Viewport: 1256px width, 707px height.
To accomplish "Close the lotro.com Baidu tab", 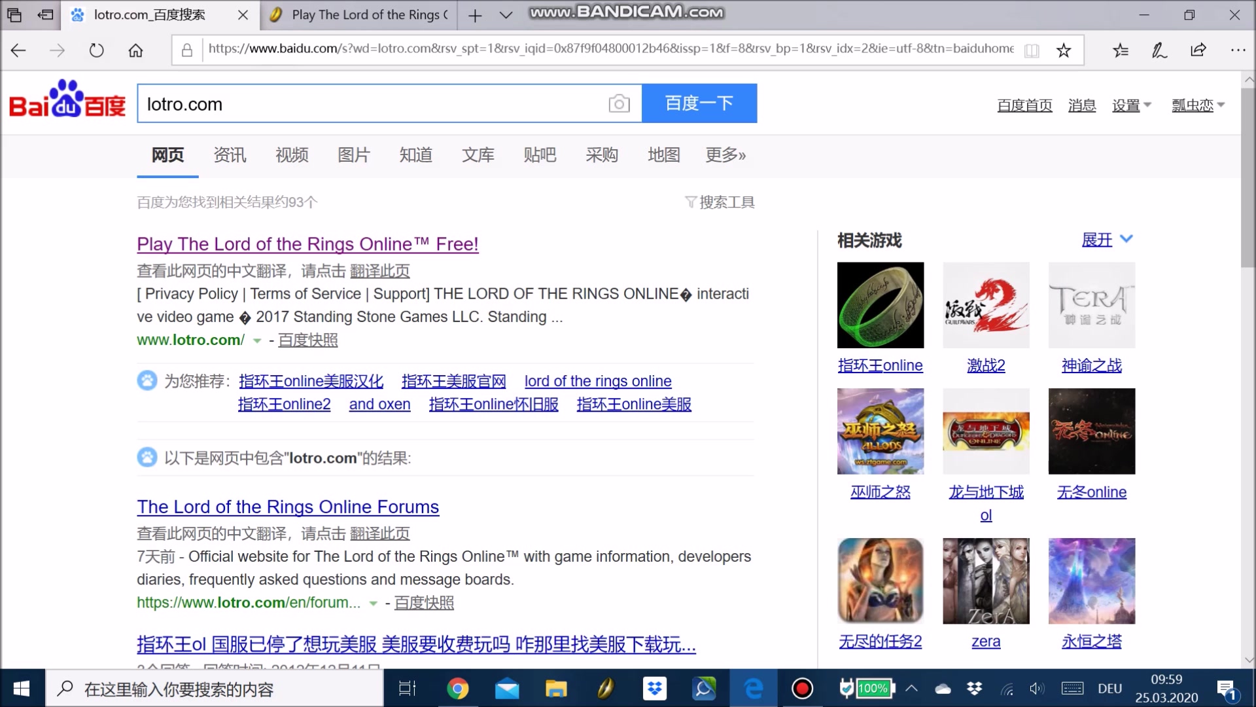I will tap(243, 15).
